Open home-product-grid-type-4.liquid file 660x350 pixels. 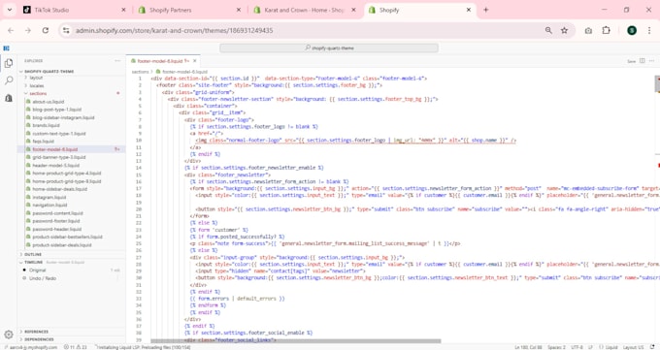67,174
